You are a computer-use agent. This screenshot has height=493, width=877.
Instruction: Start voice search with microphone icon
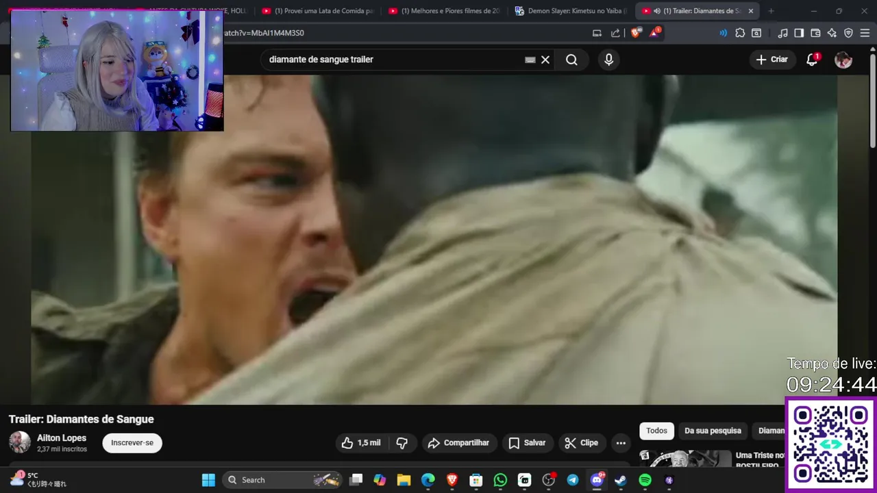(x=608, y=60)
